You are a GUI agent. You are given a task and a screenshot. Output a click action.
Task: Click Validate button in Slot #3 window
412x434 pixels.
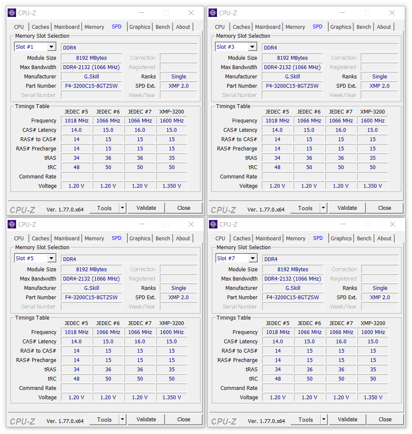click(347, 208)
